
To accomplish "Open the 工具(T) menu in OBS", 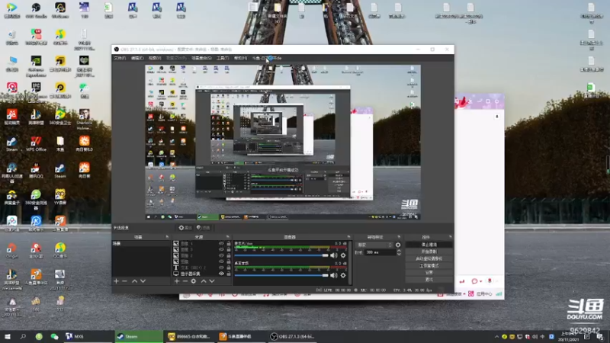I will [223, 59].
